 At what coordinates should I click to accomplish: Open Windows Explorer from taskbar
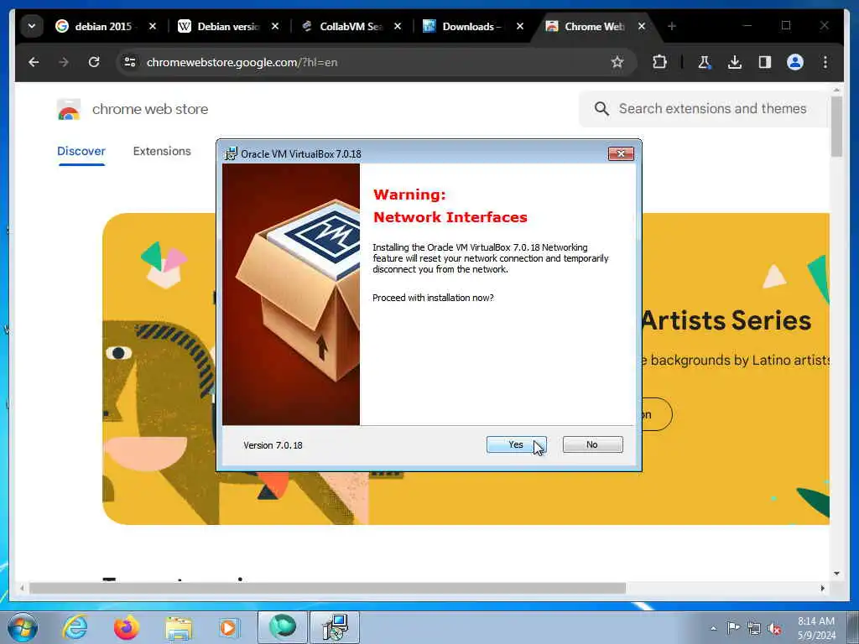(179, 628)
